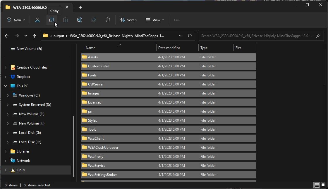Click the Share icon in toolbar

(x=94, y=20)
